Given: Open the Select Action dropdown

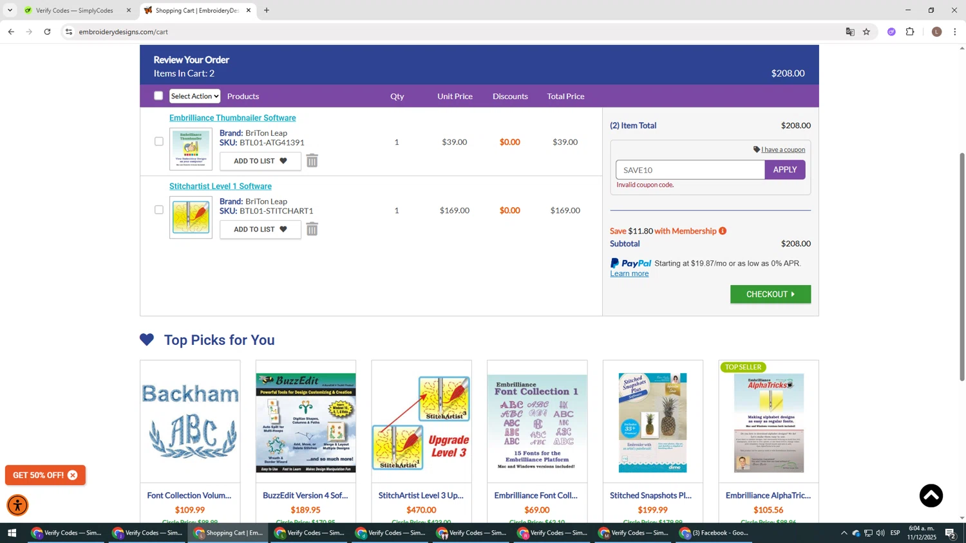Looking at the screenshot, I should click(194, 96).
